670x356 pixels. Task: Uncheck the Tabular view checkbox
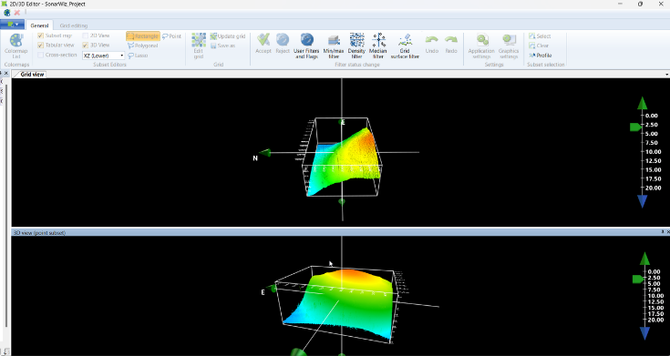[x=41, y=46]
